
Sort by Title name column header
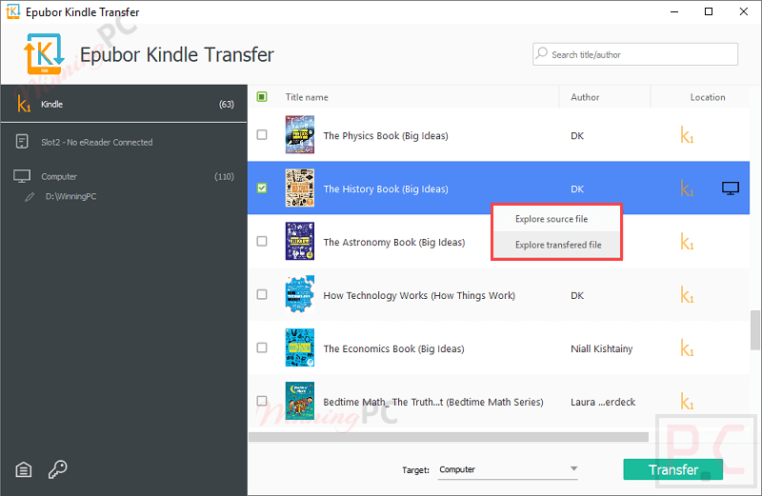[x=307, y=97]
